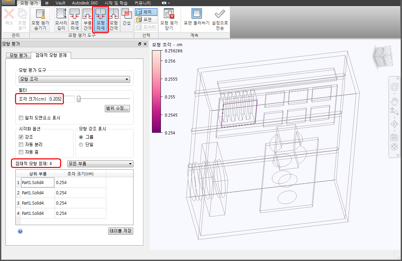The image size is (402, 261).
Task: Open the Autodesk 360 ribbon tab
Action: point(85,3)
